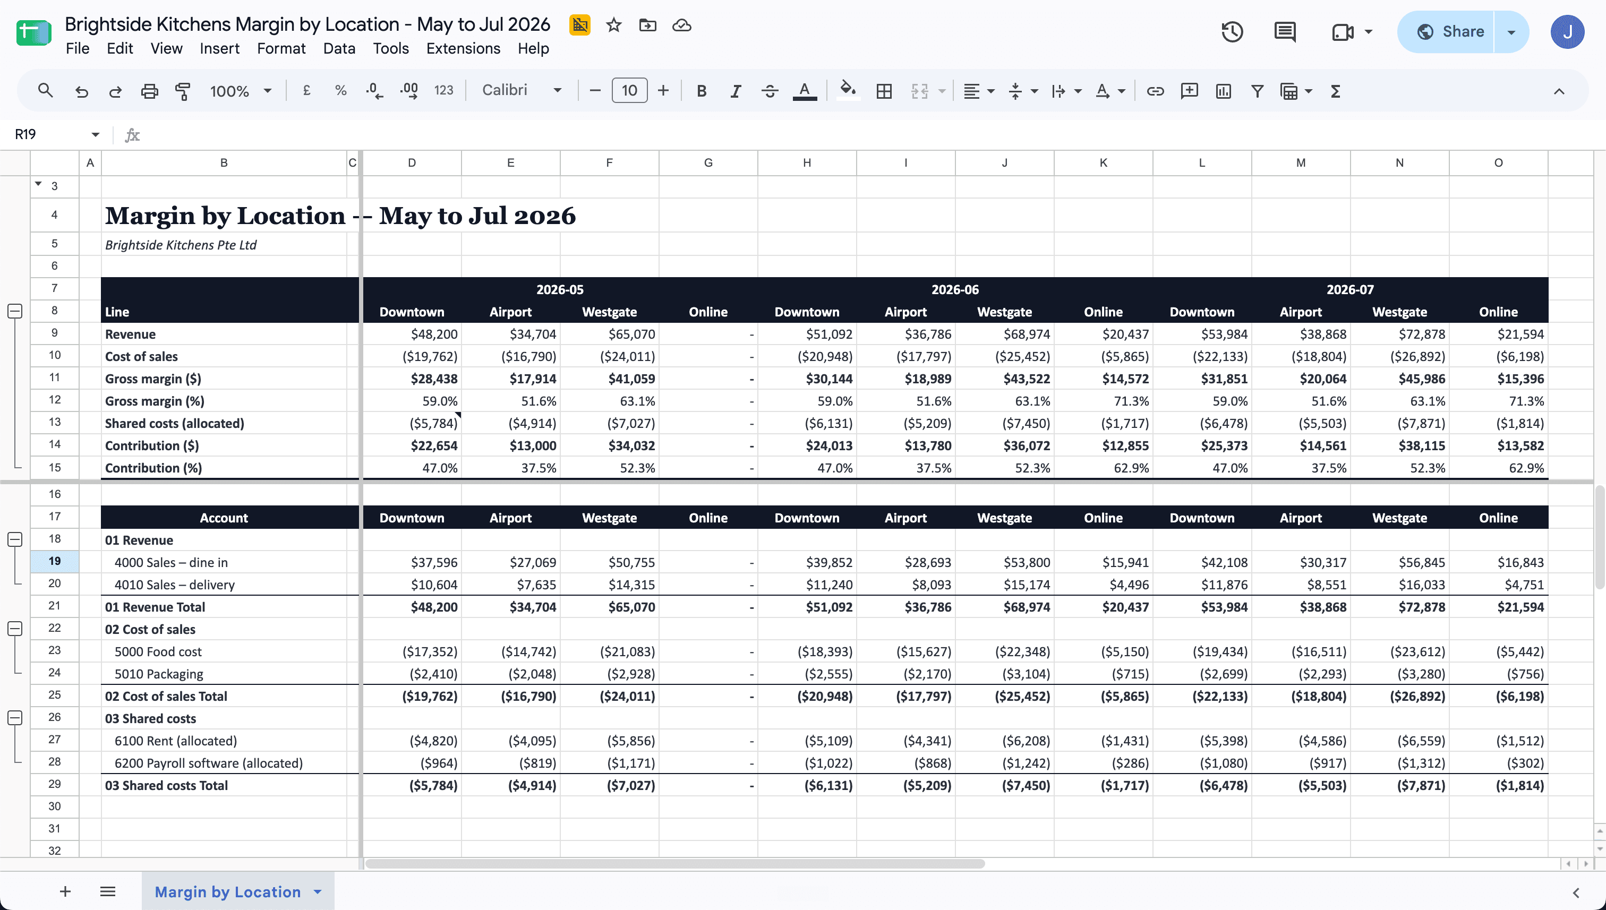Toggle strikethrough formatting
This screenshot has height=910, width=1606.
pyautogui.click(x=770, y=91)
